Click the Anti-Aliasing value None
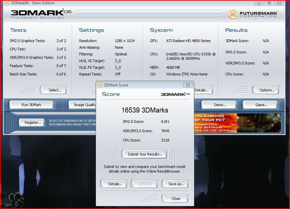This screenshot has height=209, width=290. [119, 47]
